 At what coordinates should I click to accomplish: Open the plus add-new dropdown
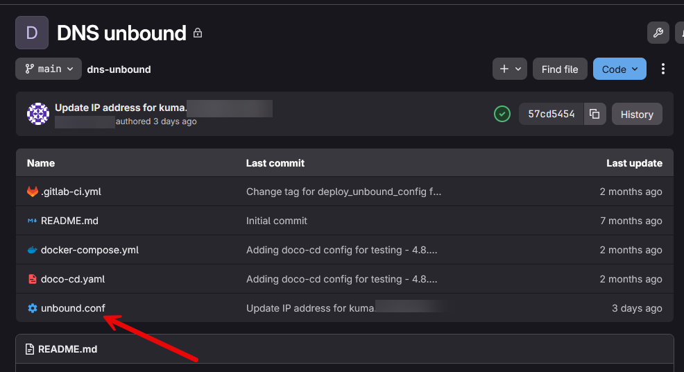(510, 69)
